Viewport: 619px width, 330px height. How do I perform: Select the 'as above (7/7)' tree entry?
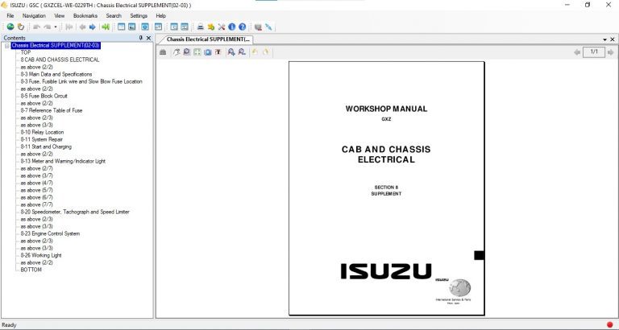[x=37, y=204]
